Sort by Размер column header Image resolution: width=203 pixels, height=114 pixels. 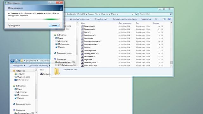point(156,23)
